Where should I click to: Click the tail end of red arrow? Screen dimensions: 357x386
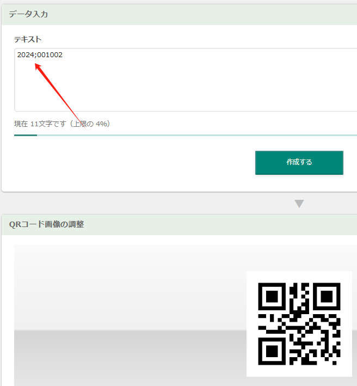click(x=84, y=127)
